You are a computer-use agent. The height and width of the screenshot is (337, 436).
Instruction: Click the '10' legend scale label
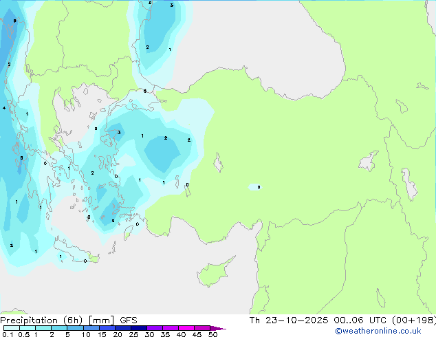[86, 334]
